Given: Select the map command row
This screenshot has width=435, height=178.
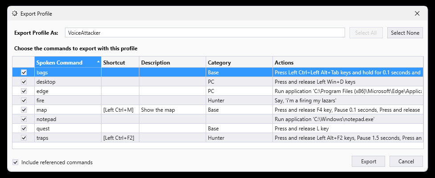Looking at the screenshot, I should point(67,110).
